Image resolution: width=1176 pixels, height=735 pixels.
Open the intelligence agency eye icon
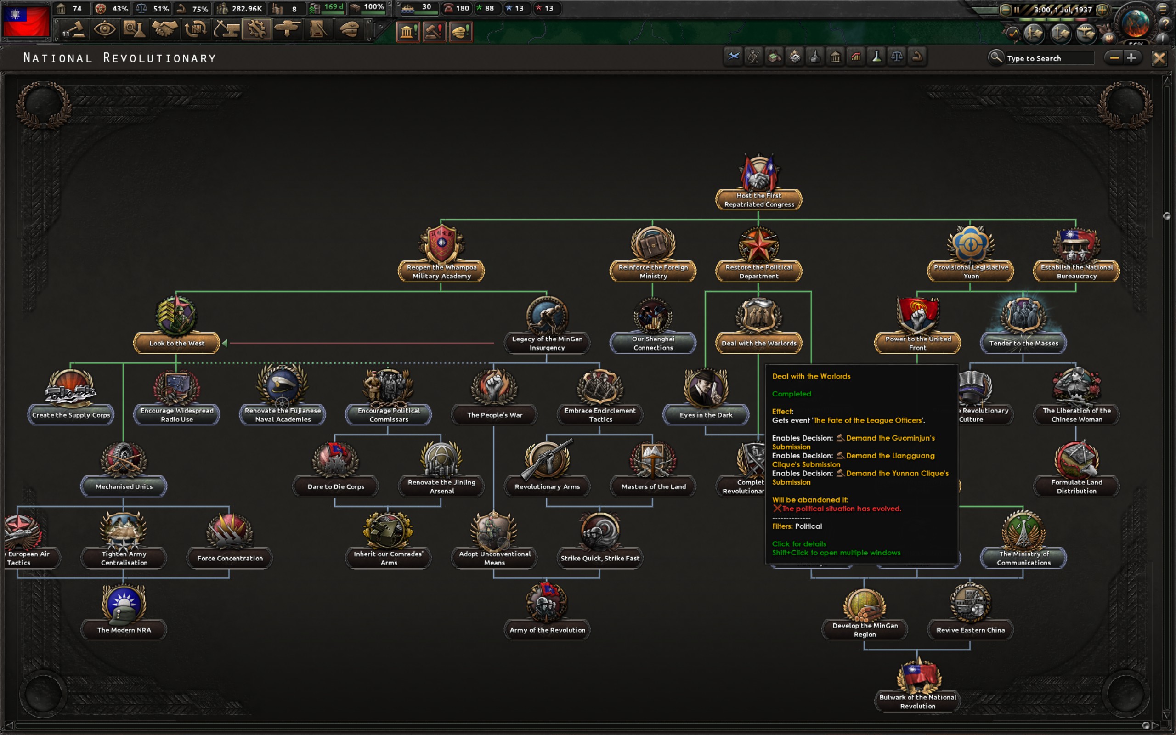tap(105, 30)
